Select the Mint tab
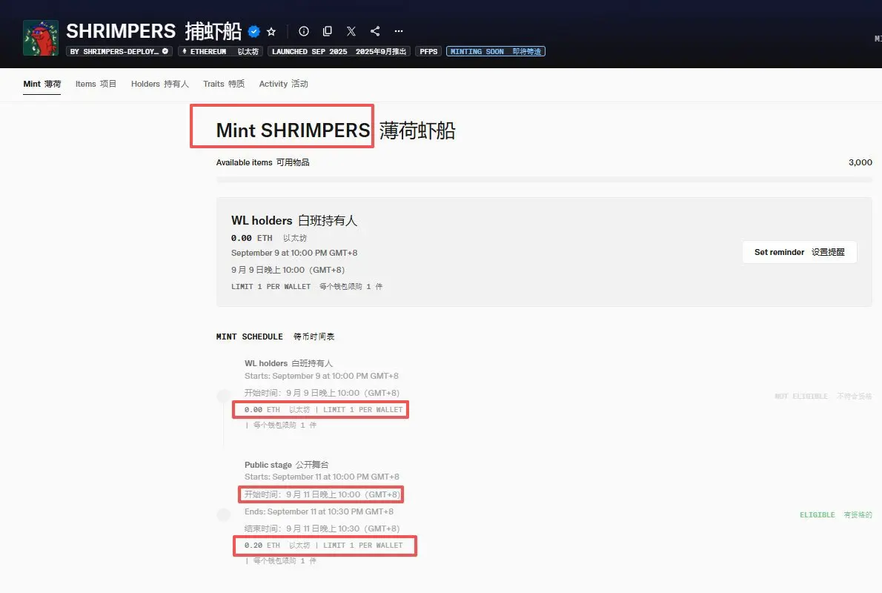The width and height of the screenshot is (882, 593). point(42,84)
